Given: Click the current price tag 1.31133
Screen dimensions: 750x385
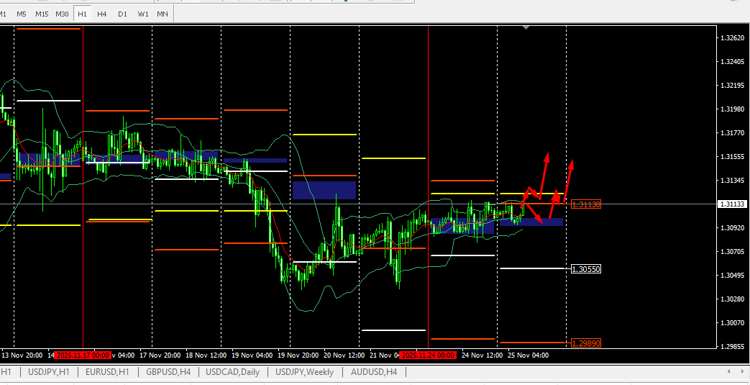Looking at the screenshot, I should [732, 204].
